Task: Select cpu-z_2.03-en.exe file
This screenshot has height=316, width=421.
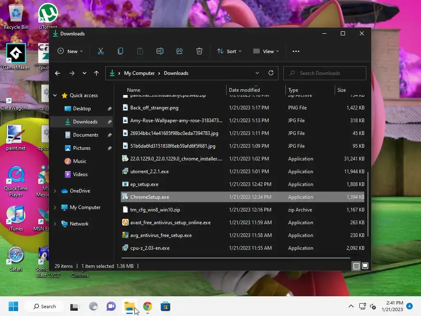Action: (x=243, y=248)
